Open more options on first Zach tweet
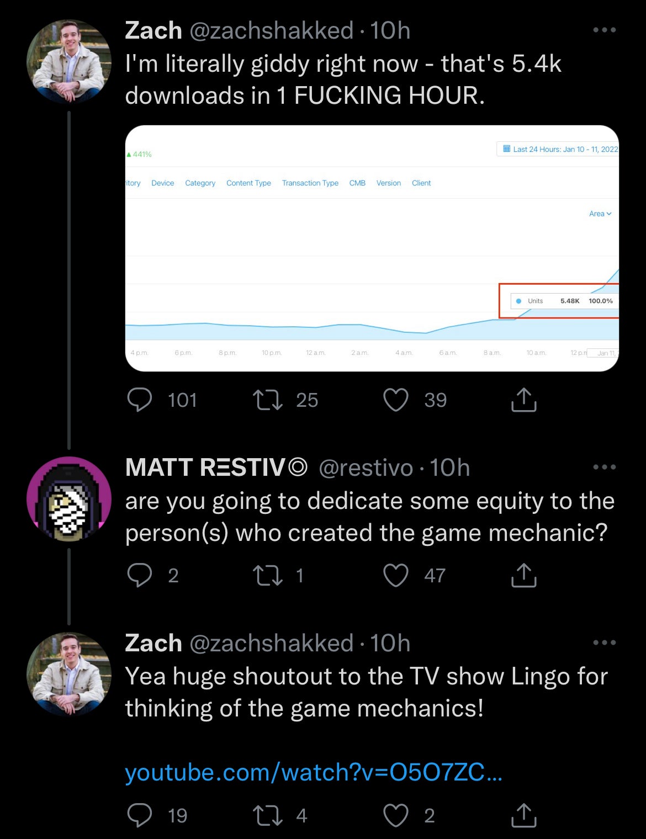Screen dimensions: 646x839 [x=604, y=30]
